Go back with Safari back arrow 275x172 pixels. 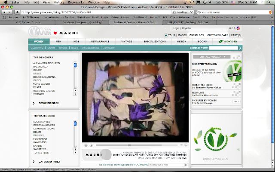click(4, 12)
